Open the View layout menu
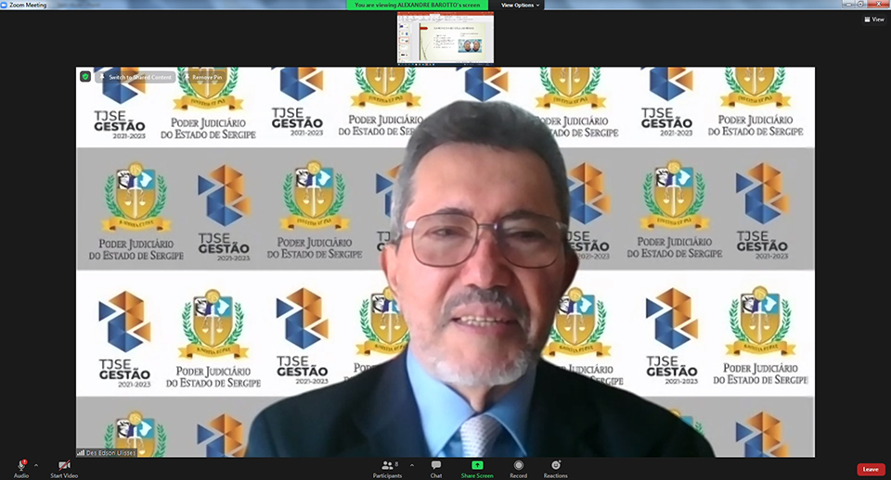The height and width of the screenshot is (480, 891). [x=872, y=19]
